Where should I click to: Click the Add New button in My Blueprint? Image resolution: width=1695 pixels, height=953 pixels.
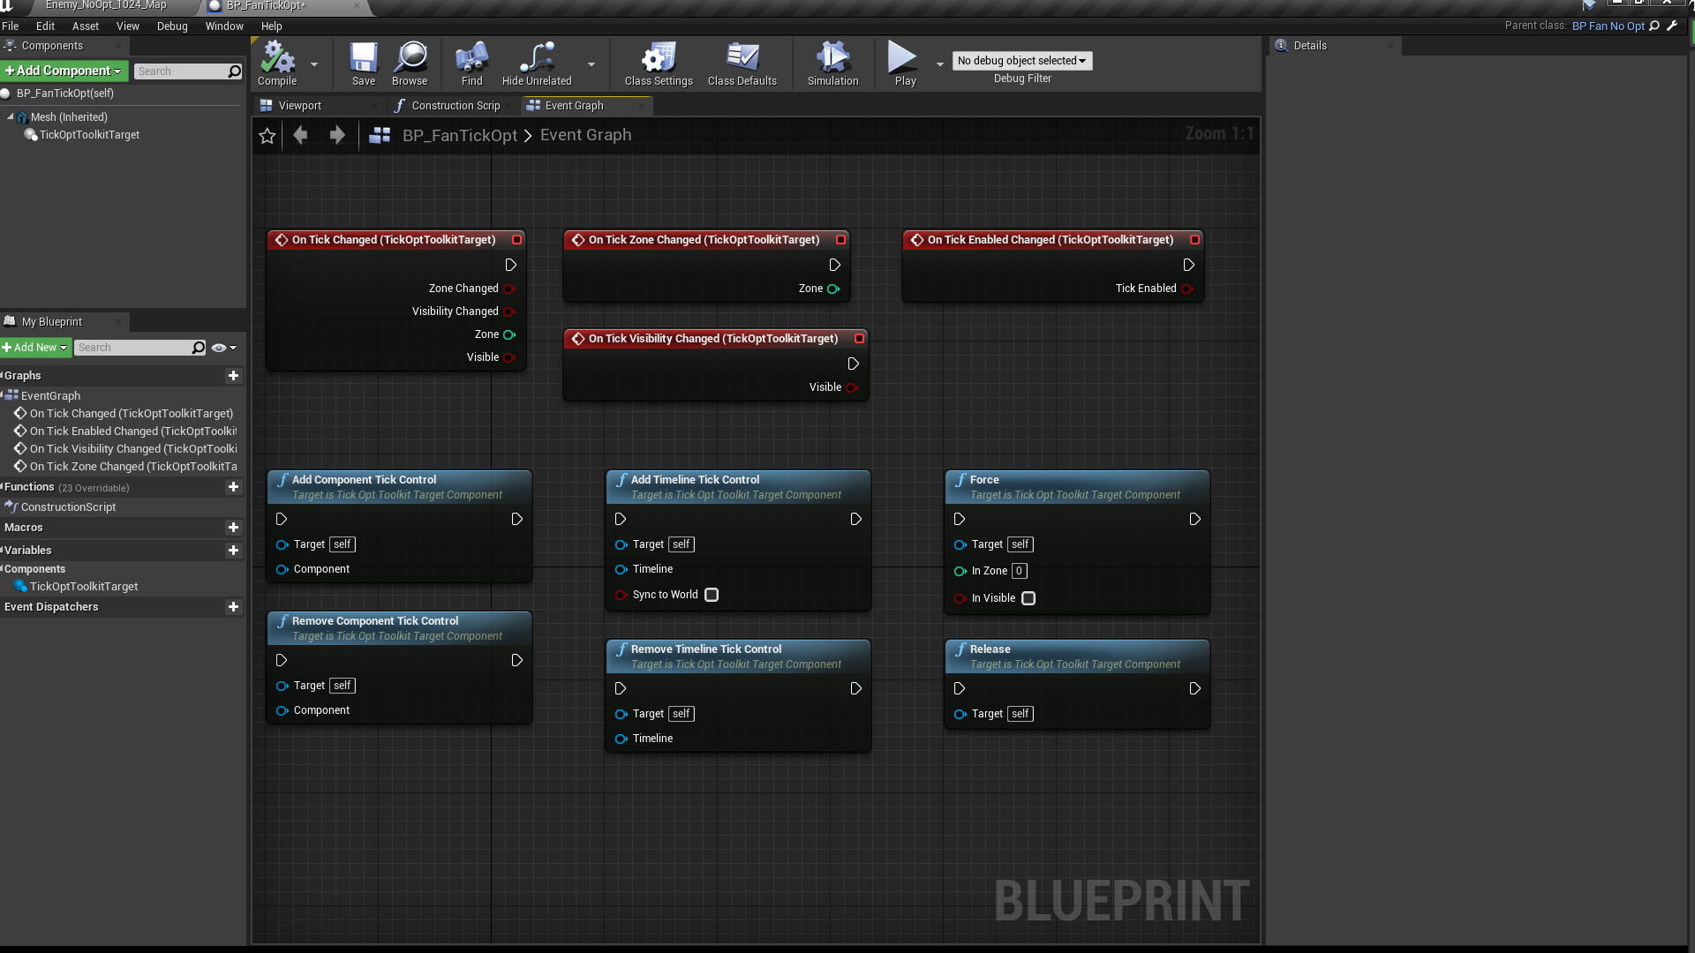point(35,348)
